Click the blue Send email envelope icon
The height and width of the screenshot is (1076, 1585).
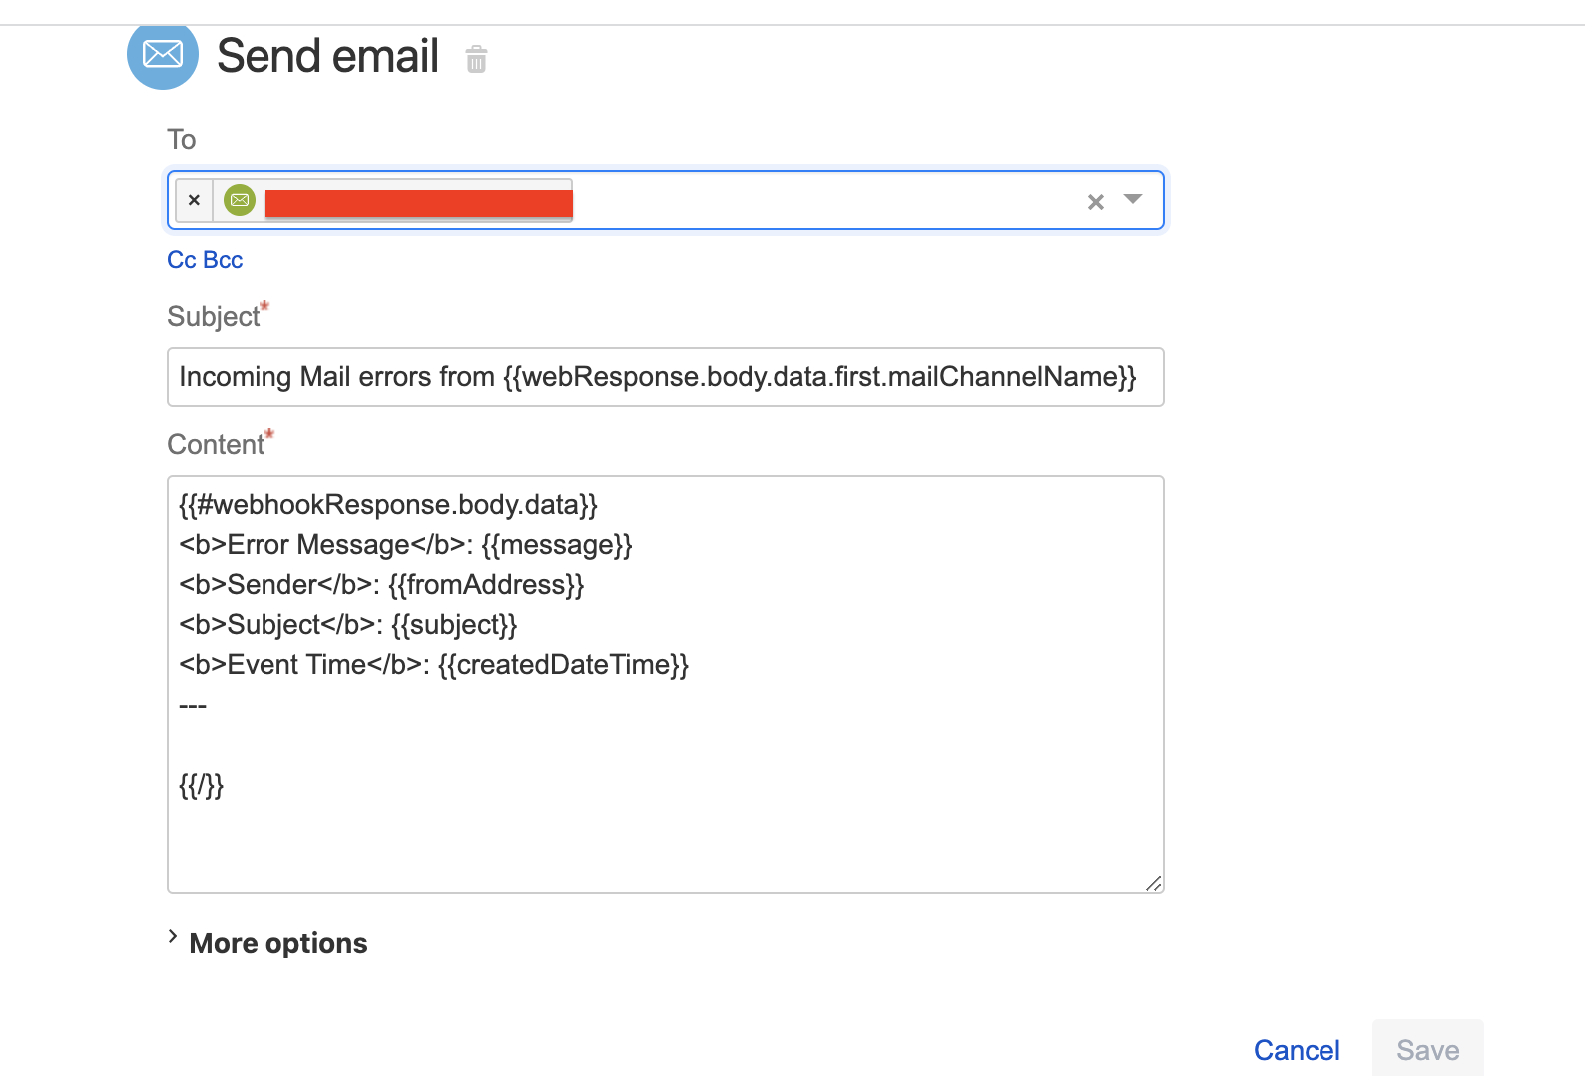coord(163,54)
